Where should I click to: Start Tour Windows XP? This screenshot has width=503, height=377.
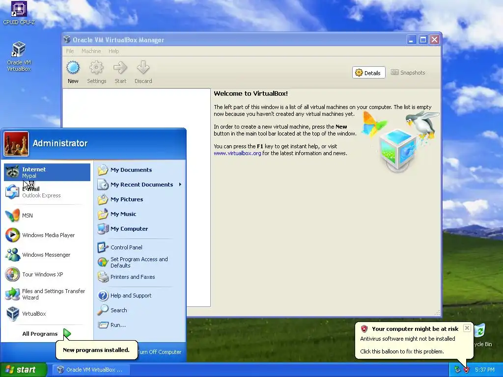(47, 274)
